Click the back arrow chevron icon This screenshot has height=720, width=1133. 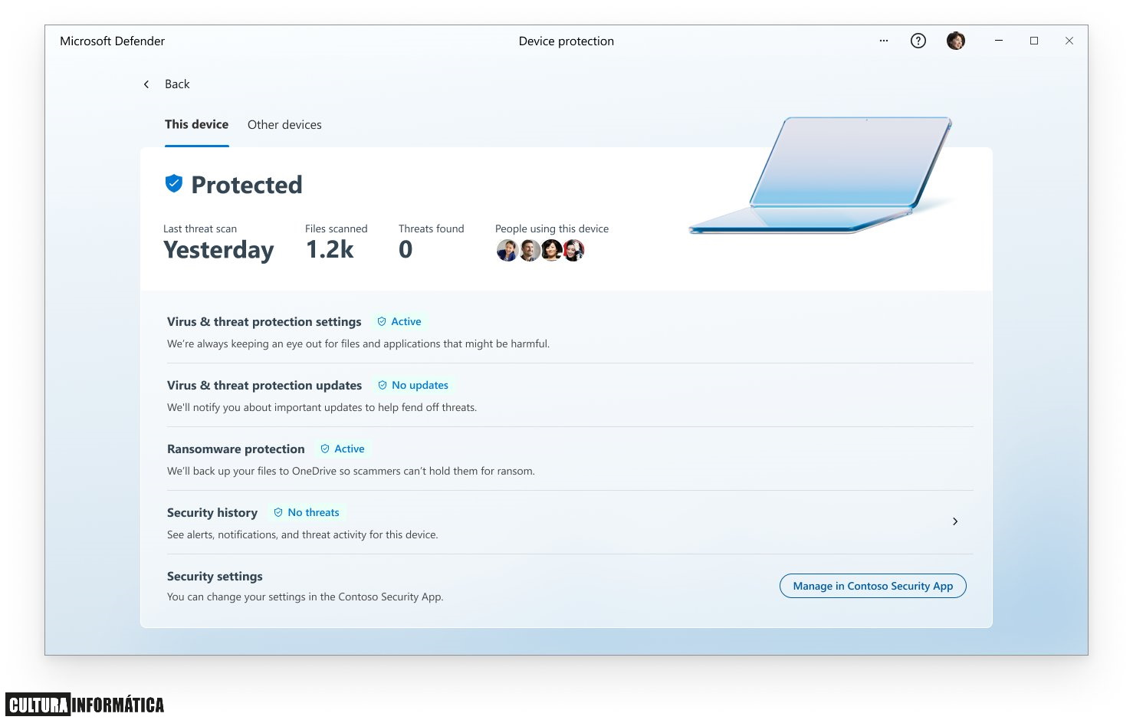click(x=146, y=84)
